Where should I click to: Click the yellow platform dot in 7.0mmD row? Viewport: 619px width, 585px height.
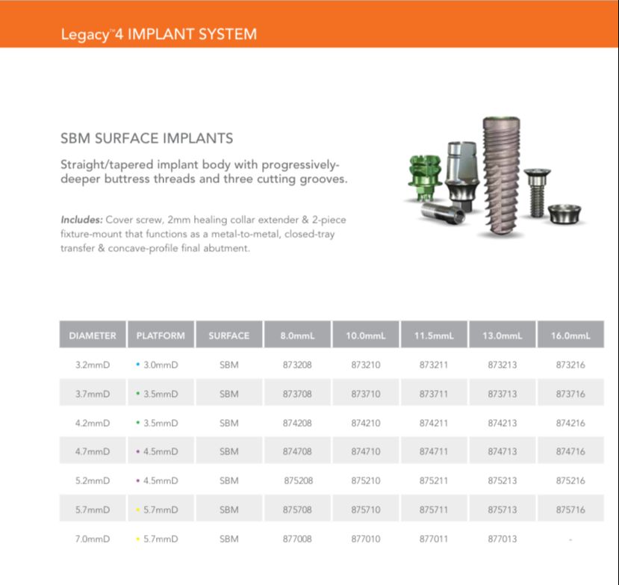pyautogui.click(x=138, y=539)
